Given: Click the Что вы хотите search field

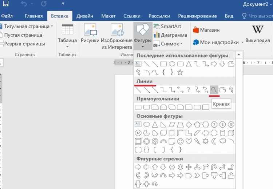Looking at the screenshot, I should coord(257,16).
